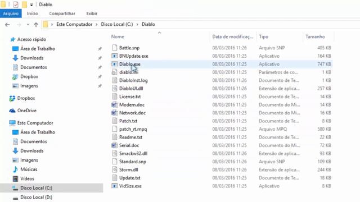Select Disco Local (C:) in navigation pane
Viewport: 360px width, 202px height.
(x=36, y=188)
